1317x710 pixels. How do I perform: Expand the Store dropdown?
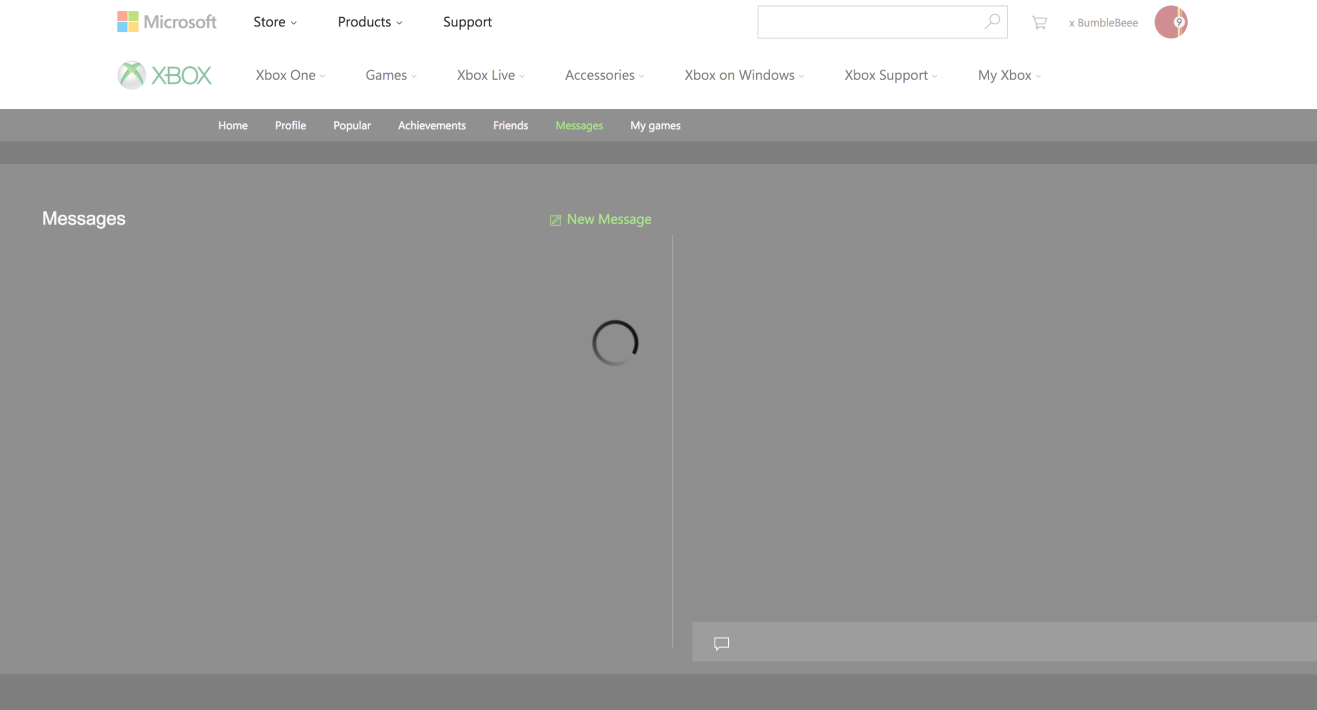[x=275, y=22]
